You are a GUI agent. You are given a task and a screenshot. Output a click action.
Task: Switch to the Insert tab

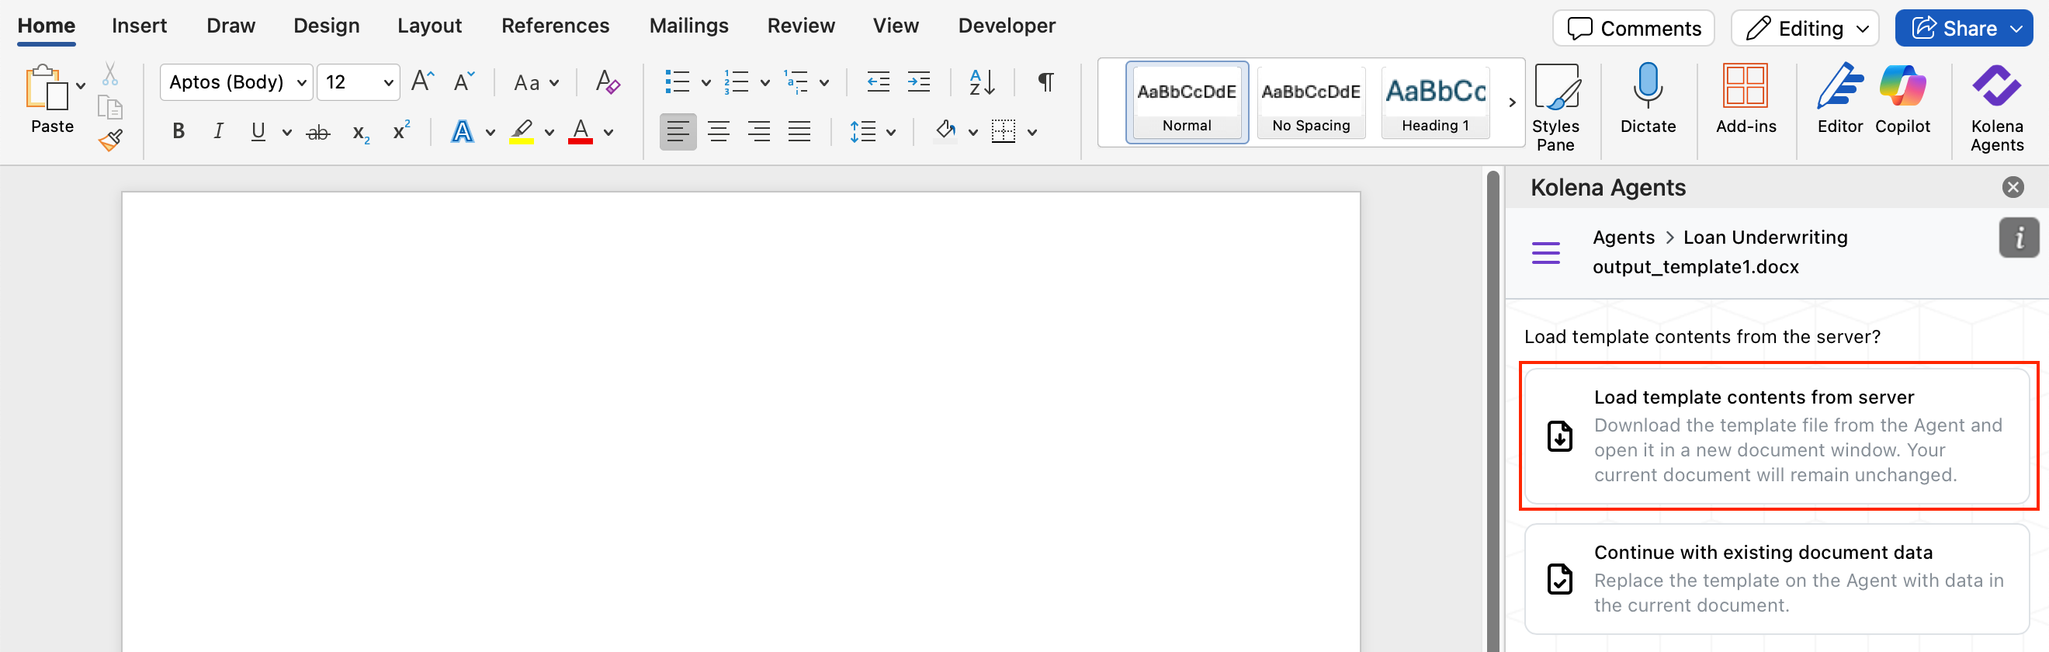tap(139, 26)
